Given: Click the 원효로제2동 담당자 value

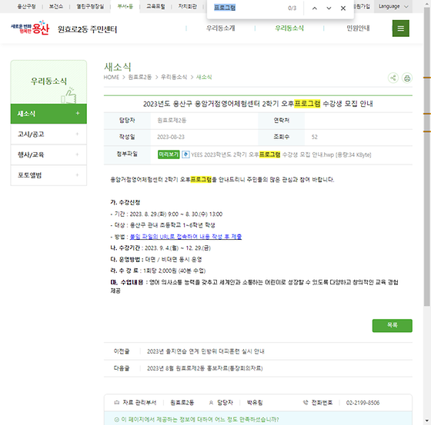Looking at the screenshot, I should pyautogui.click(x=172, y=120).
